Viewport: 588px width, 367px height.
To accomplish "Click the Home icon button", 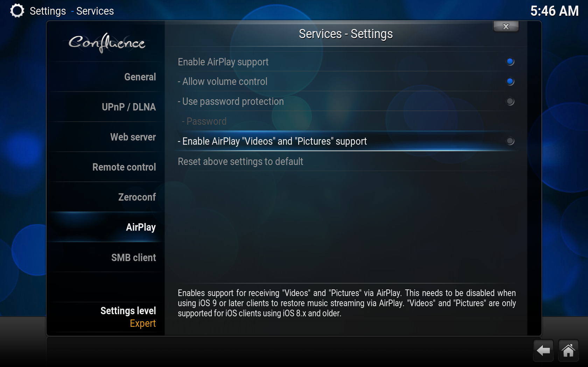I will pyautogui.click(x=568, y=351).
